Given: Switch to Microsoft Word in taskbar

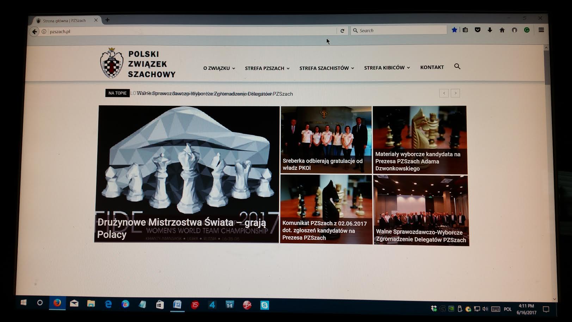Looking at the screenshot, I should 177,304.
